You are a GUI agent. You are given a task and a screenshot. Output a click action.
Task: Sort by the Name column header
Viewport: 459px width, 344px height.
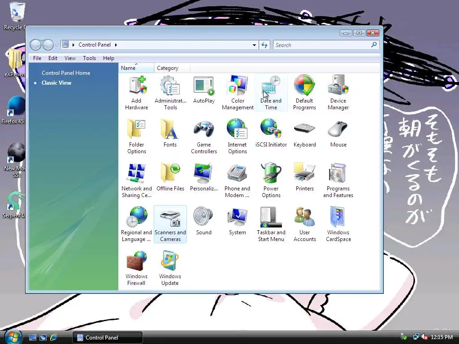click(136, 68)
